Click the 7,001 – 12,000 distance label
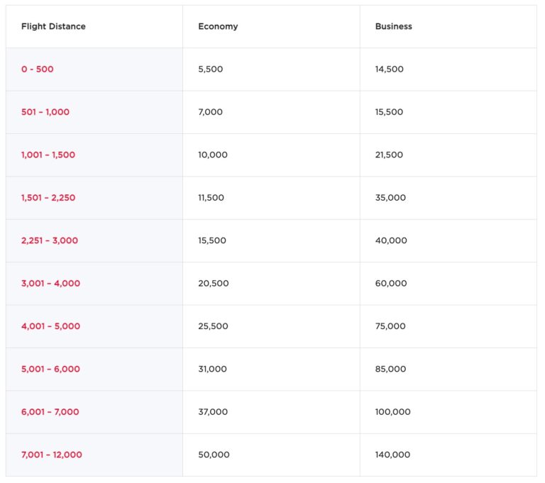This screenshot has width=545, height=483. coord(51,455)
